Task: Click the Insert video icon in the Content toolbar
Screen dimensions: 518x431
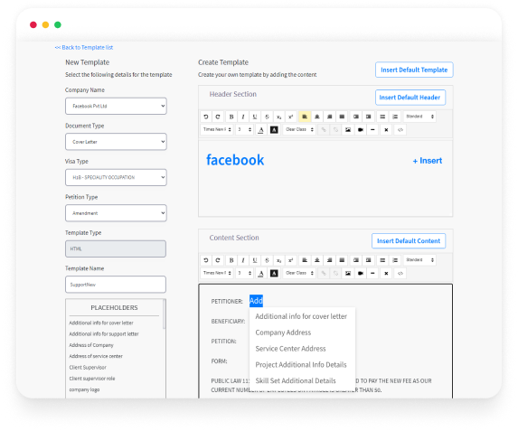Action: click(x=361, y=274)
